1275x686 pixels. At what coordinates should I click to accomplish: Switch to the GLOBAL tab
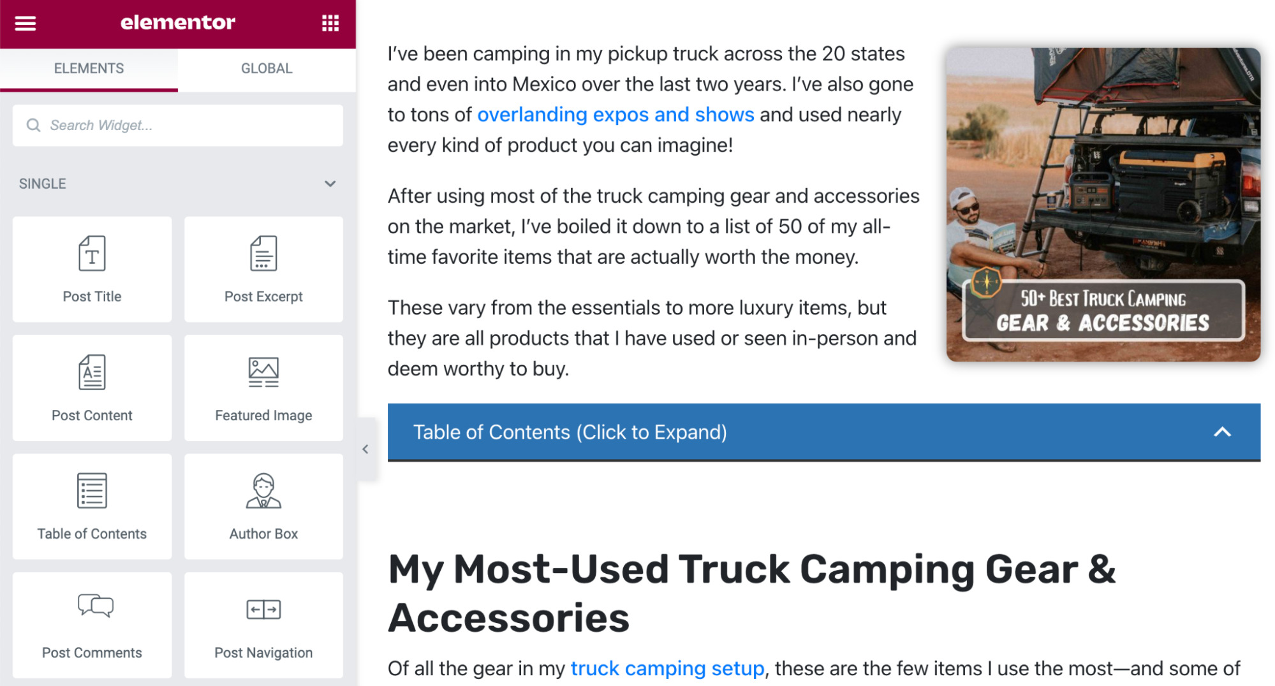pyautogui.click(x=265, y=68)
